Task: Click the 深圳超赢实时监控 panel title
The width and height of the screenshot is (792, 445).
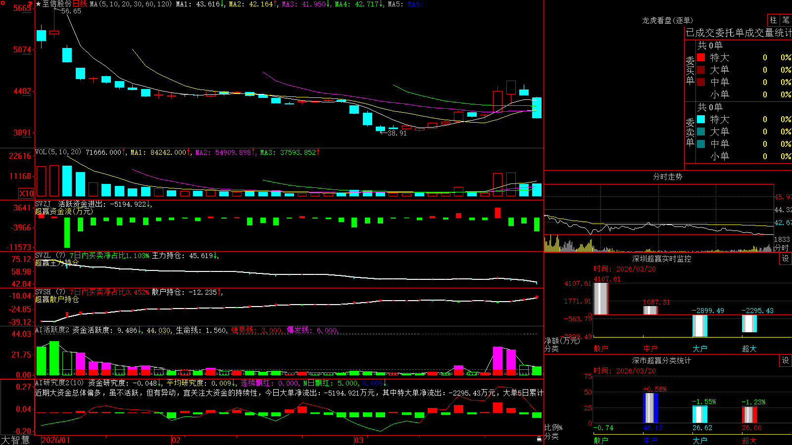Action: [x=662, y=259]
